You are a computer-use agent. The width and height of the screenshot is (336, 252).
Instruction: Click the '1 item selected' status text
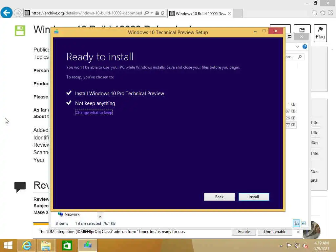coord(88,223)
